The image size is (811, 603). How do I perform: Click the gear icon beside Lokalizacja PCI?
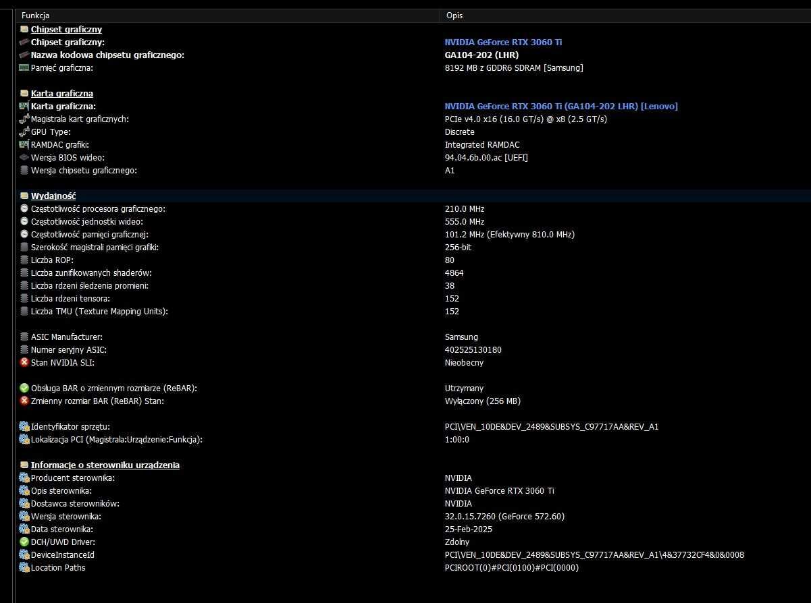point(24,439)
